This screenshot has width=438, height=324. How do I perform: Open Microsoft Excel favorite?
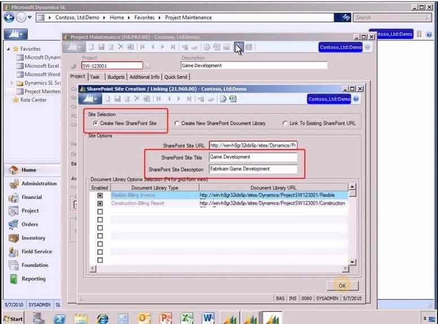[x=42, y=66]
